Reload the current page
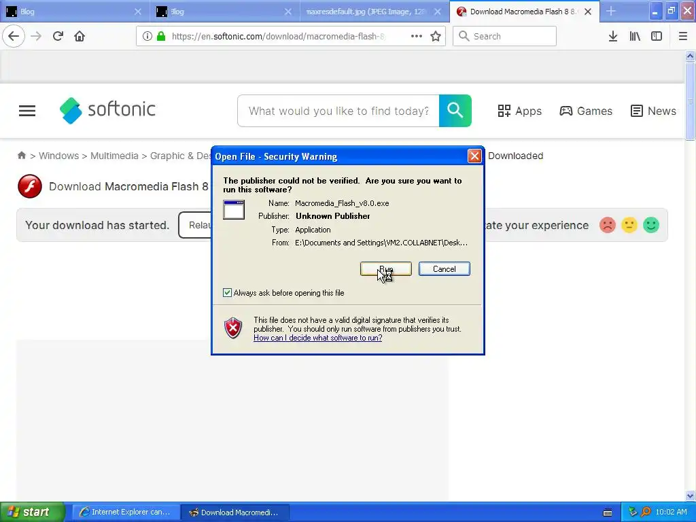Viewport: 696px width, 522px height. (58, 36)
